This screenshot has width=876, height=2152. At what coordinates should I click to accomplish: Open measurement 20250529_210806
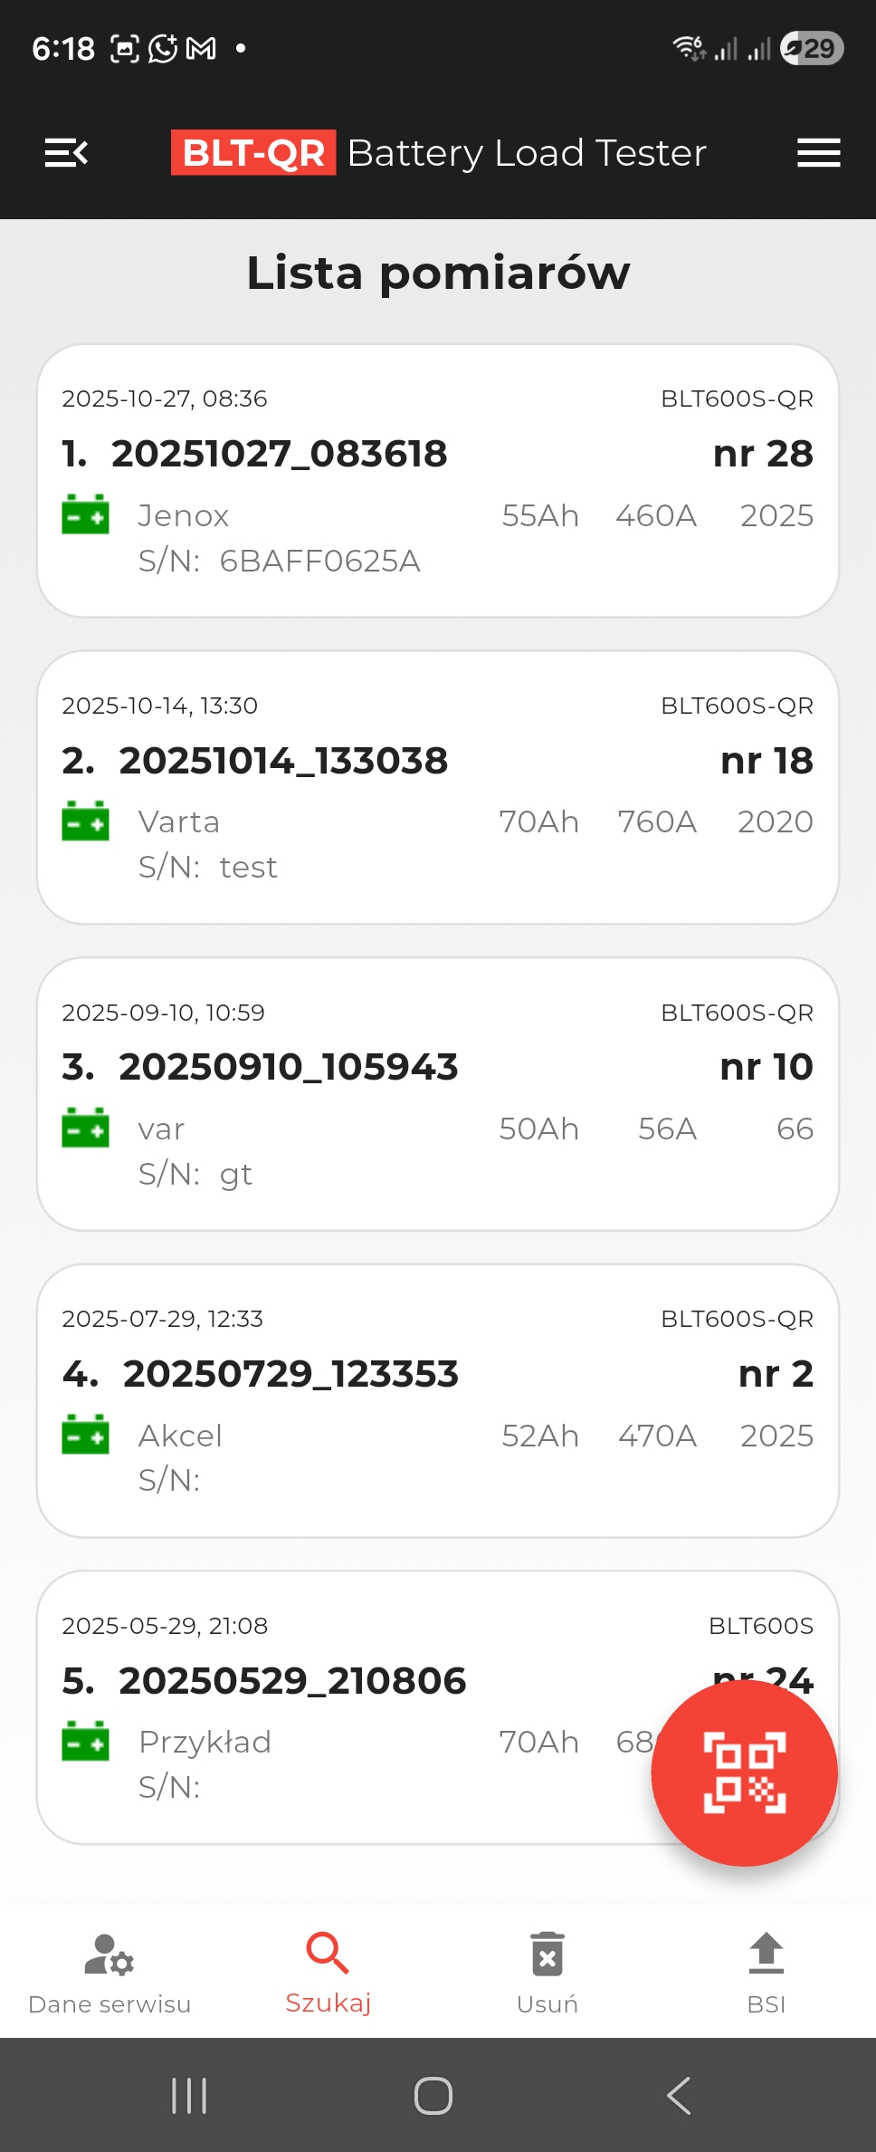coord(292,1681)
